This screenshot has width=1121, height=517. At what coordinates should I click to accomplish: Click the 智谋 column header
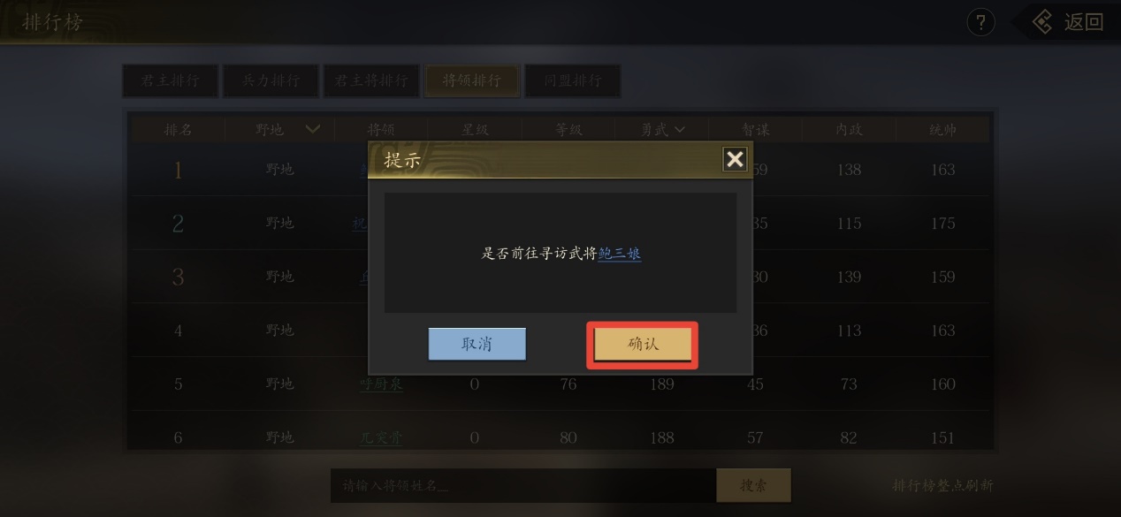[x=757, y=129]
